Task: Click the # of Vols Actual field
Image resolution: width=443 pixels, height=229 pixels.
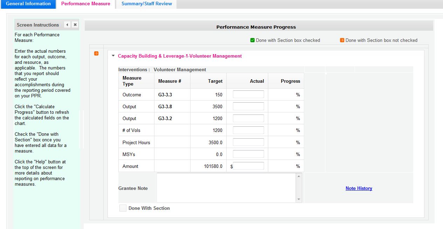Action: [x=248, y=130]
